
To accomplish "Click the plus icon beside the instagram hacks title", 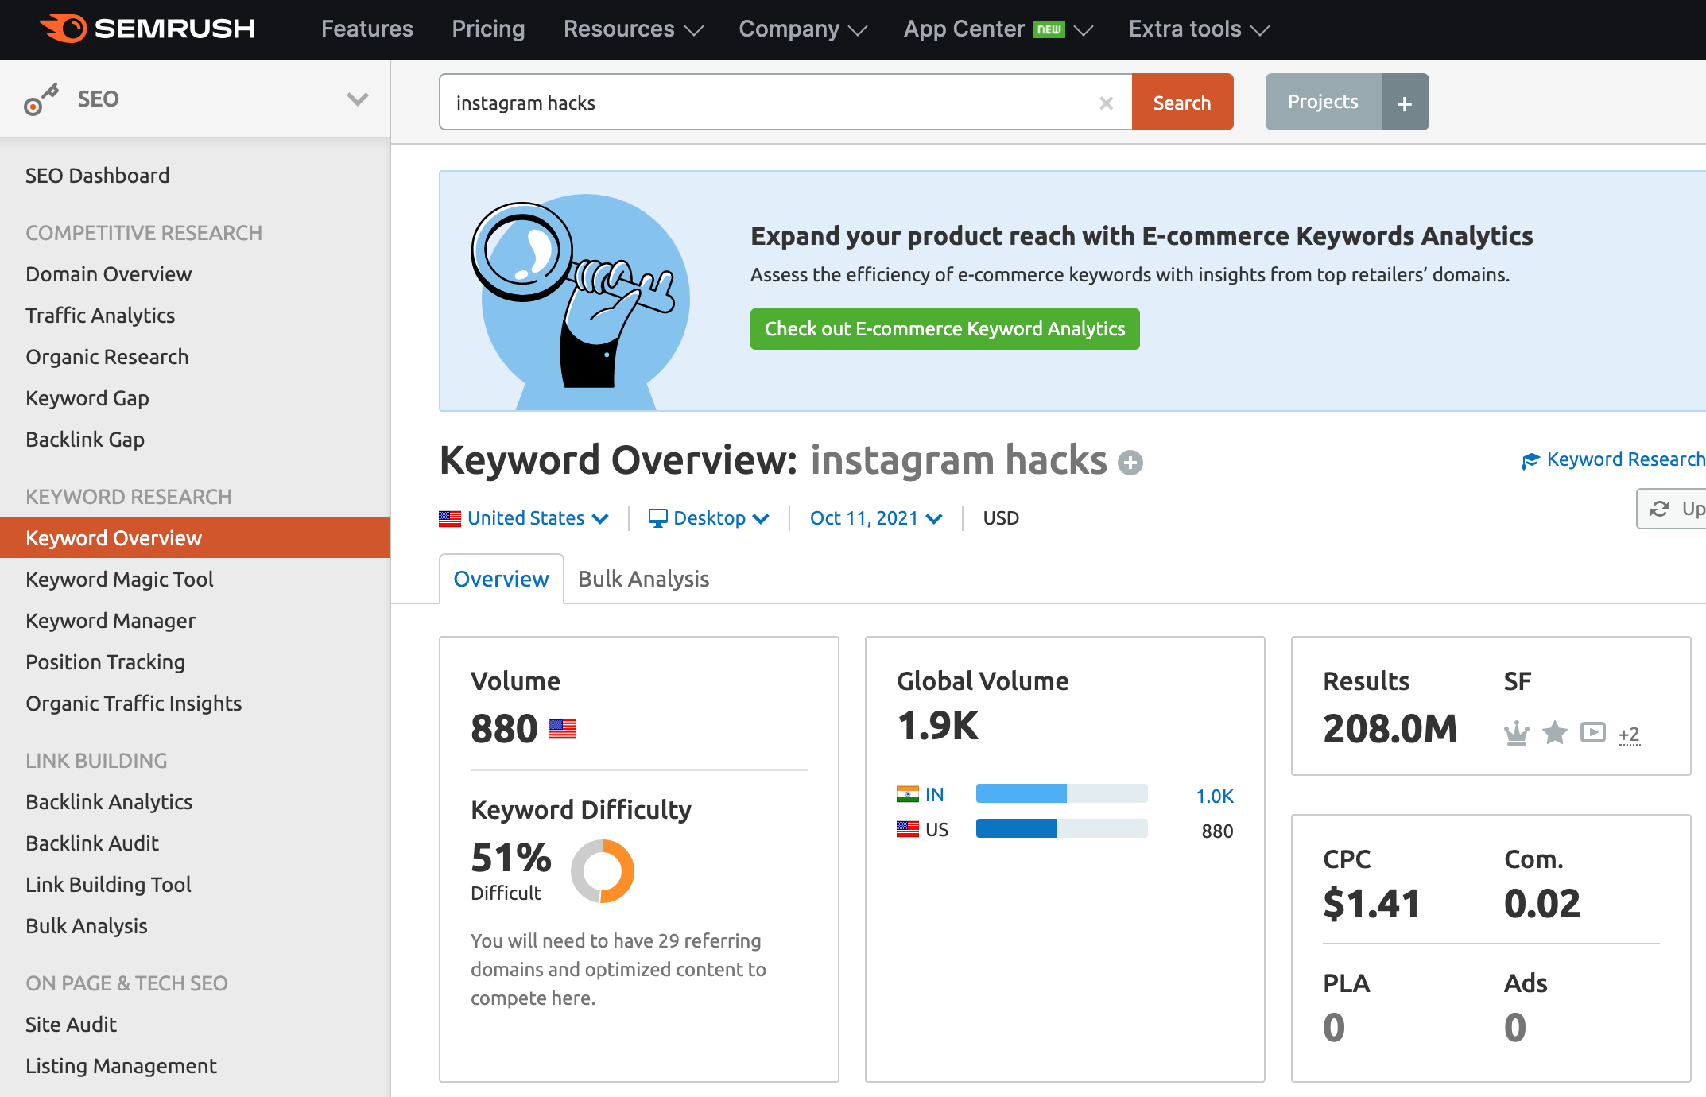I will click(x=1130, y=463).
